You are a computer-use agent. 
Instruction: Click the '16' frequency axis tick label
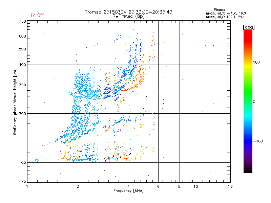click(230, 186)
